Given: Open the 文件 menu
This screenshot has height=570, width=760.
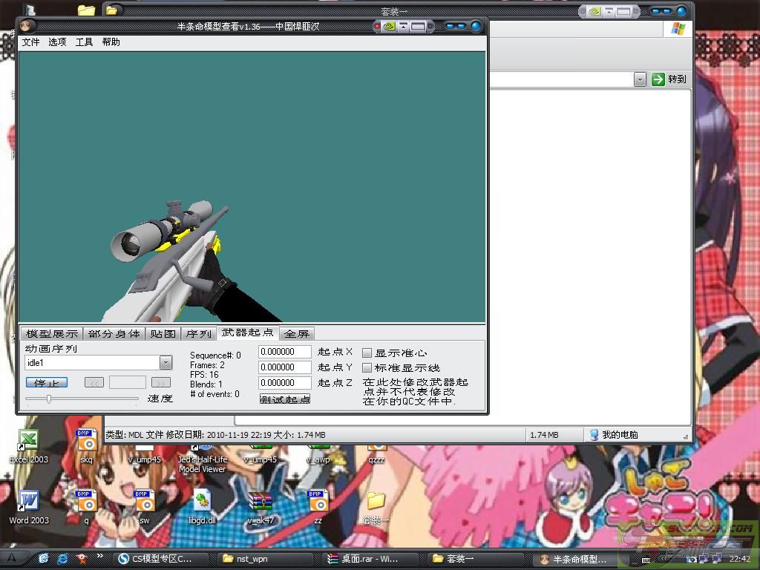Looking at the screenshot, I should click(x=31, y=42).
